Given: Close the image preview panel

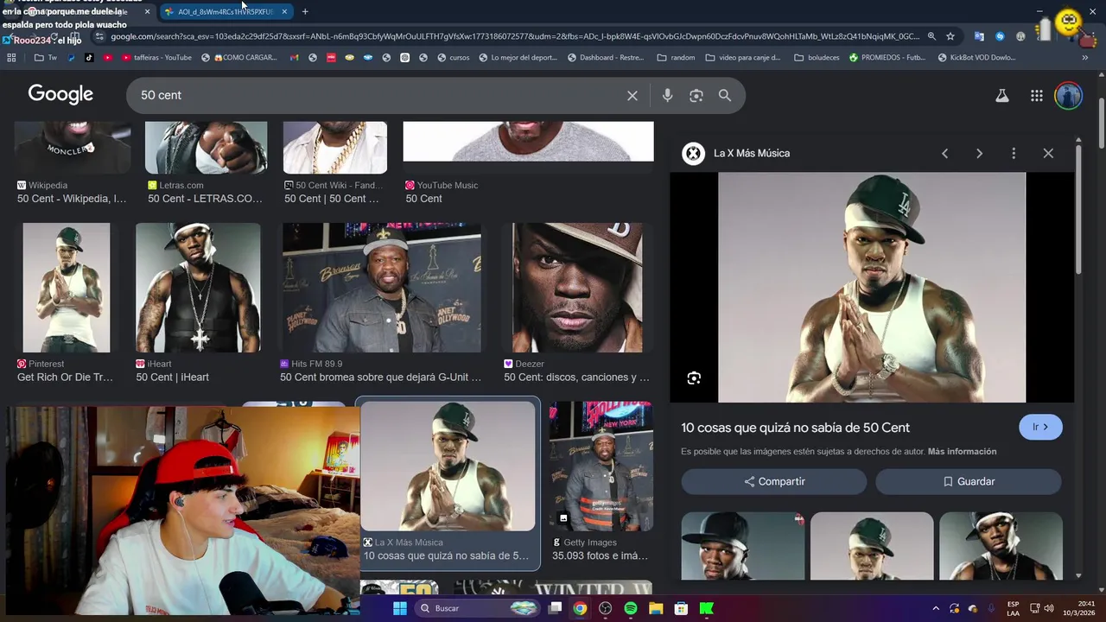Looking at the screenshot, I should point(1048,153).
